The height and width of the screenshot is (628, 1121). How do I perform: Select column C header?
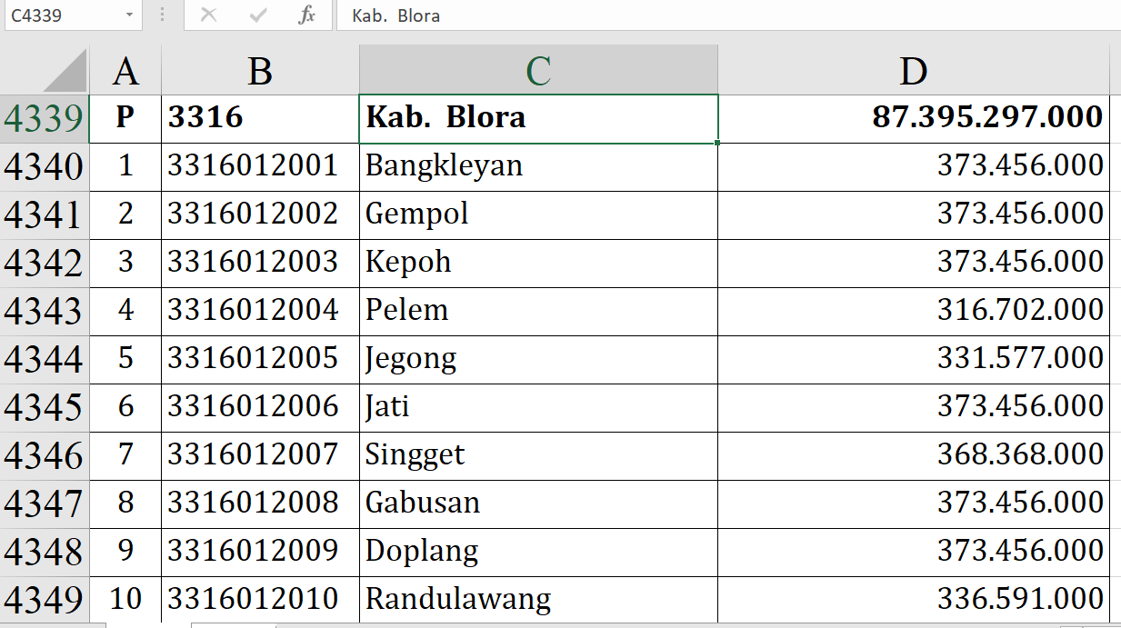[x=538, y=71]
